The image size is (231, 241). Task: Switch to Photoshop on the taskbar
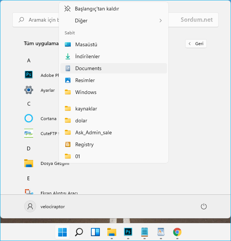click(128, 232)
